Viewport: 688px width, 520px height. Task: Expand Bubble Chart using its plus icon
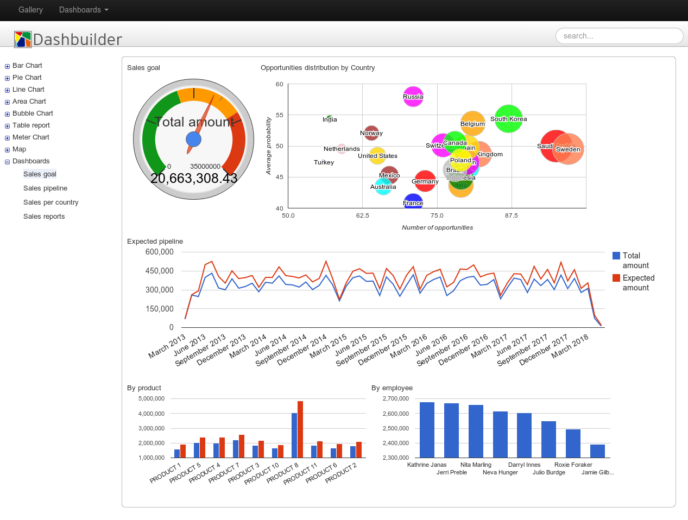(7, 113)
